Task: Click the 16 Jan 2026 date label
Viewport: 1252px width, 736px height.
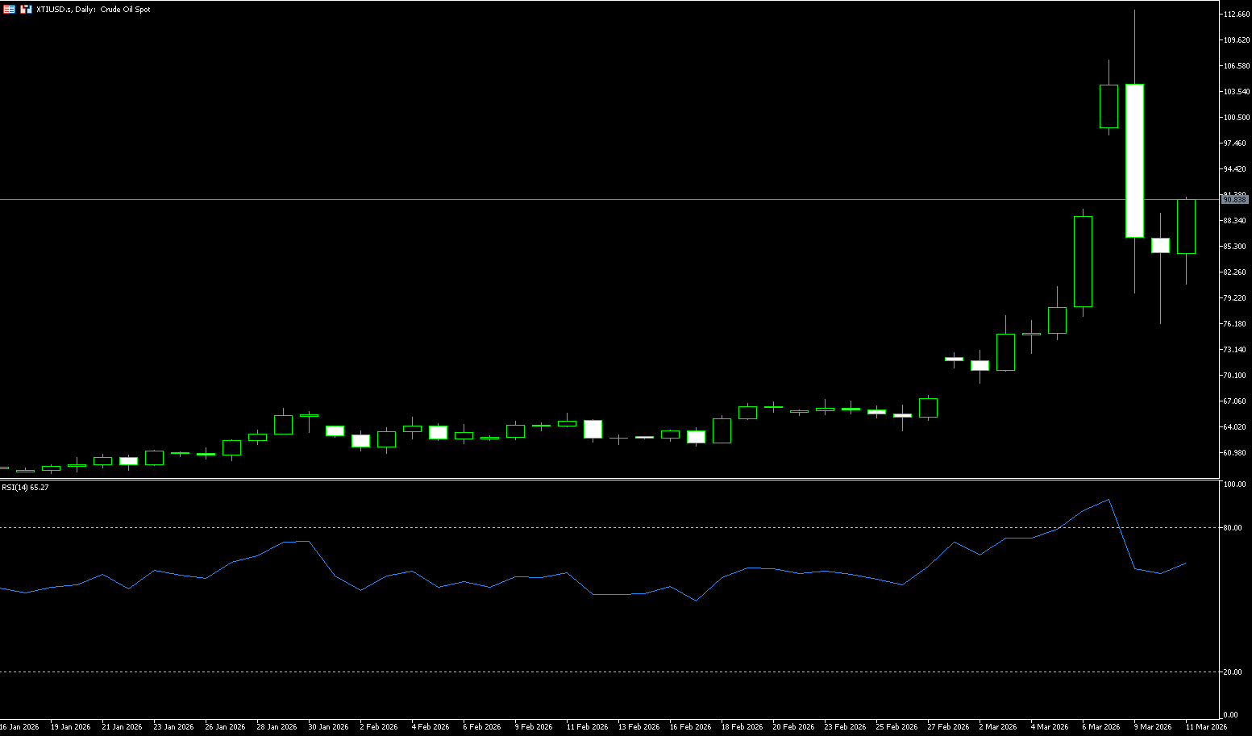Action: [x=19, y=726]
